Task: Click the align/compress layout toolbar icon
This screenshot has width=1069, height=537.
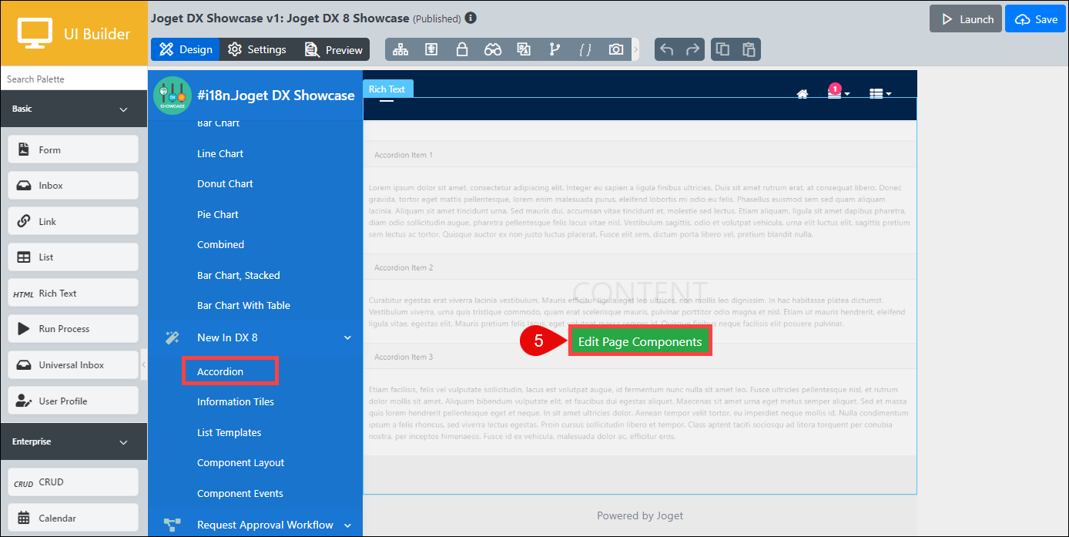Action: point(431,49)
